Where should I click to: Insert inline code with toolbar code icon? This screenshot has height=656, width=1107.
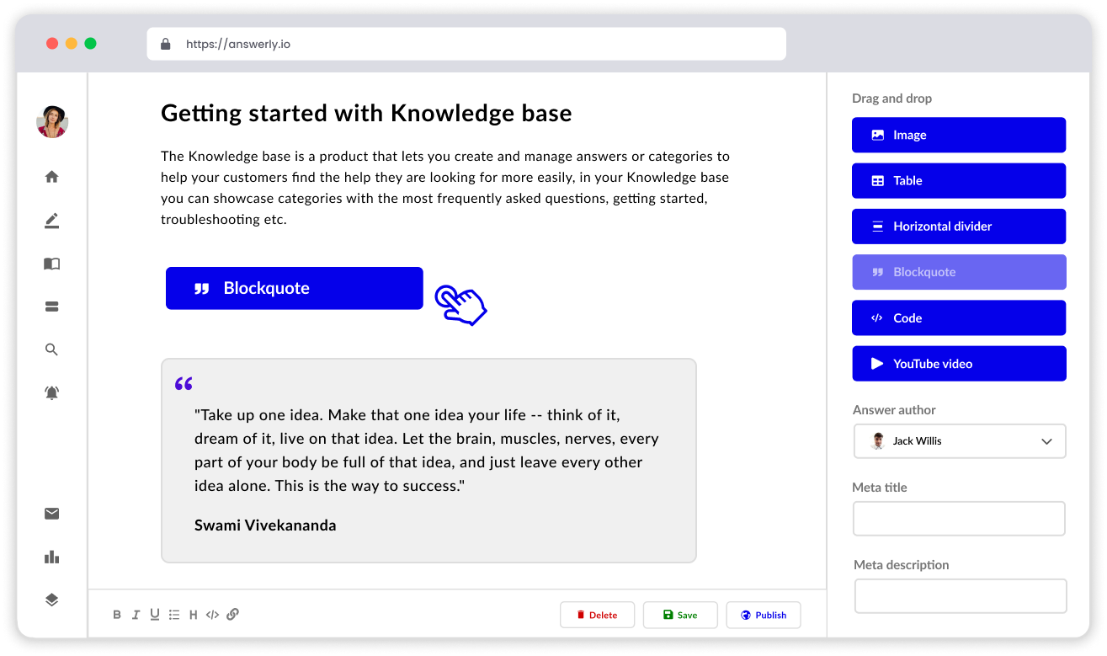(x=212, y=615)
